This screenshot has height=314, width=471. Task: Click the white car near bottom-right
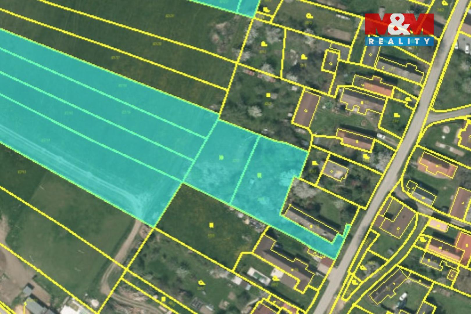tap(403, 297)
